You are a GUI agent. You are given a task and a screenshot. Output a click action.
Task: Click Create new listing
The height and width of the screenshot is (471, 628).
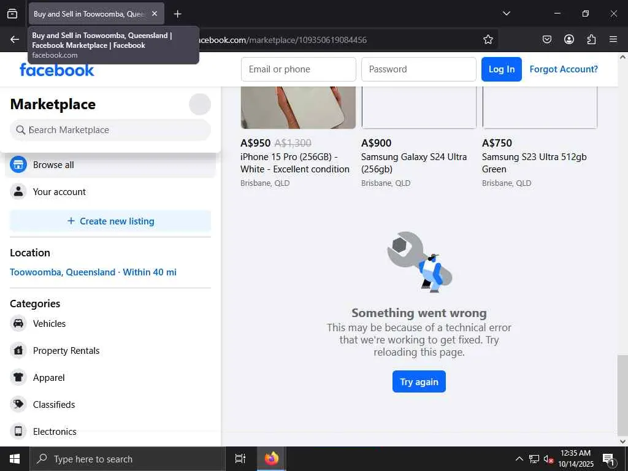pos(110,221)
